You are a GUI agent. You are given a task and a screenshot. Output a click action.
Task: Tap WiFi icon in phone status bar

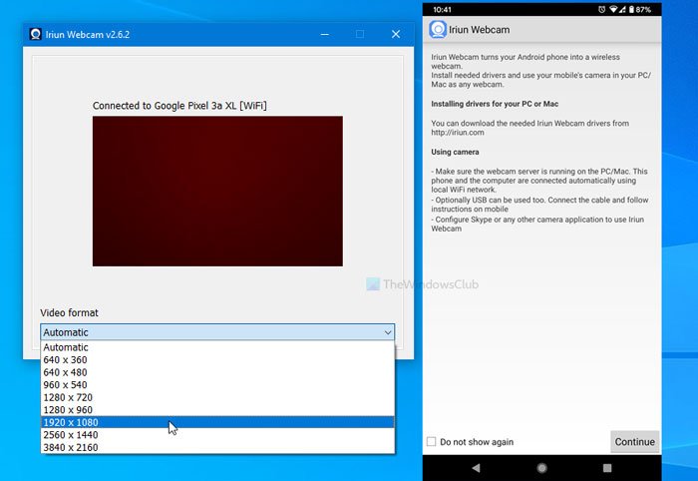click(x=613, y=9)
